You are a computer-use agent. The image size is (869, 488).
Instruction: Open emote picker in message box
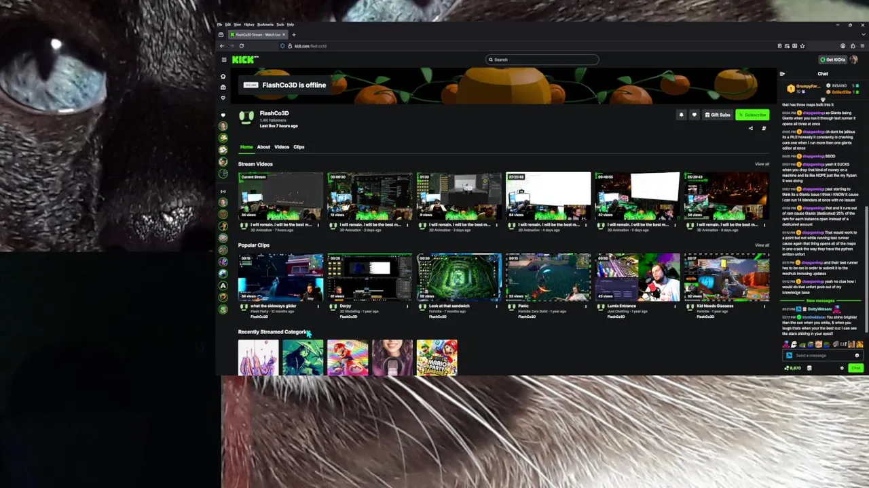click(857, 355)
